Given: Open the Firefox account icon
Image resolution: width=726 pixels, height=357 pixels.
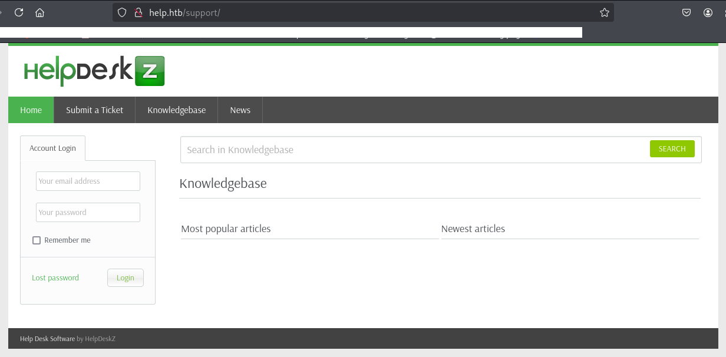Looking at the screenshot, I should [x=708, y=12].
